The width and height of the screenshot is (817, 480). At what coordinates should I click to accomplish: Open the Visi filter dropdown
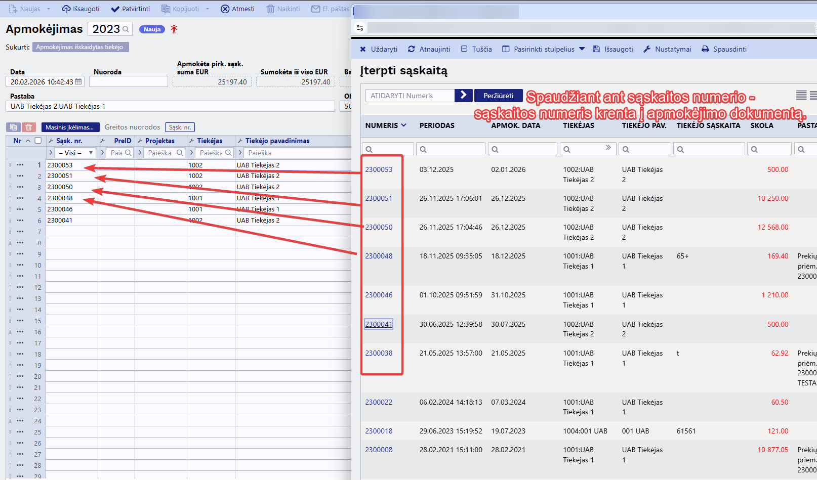pyautogui.click(x=76, y=153)
